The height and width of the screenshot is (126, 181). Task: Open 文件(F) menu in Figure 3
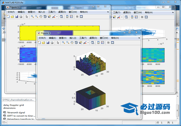[42, 38]
